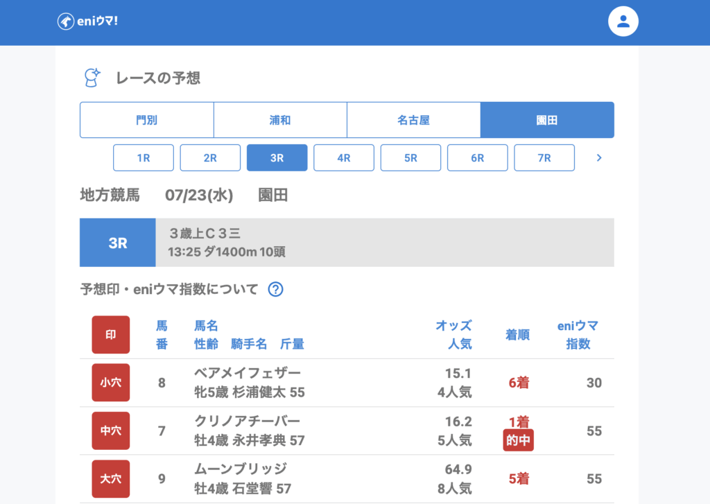The width and height of the screenshot is (710, 504).
Task: Select the 名古屋 racecourse tab
Action: pyautogui.click(x=413, y=120)
